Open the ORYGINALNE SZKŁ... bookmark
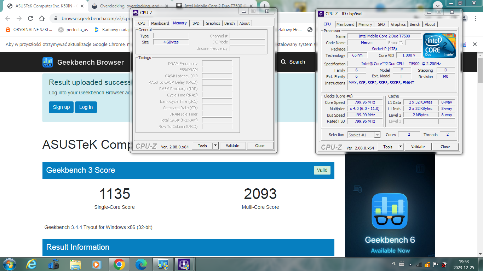 click(x=29, y=30)
